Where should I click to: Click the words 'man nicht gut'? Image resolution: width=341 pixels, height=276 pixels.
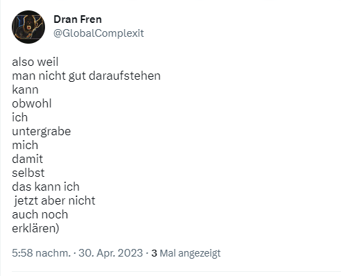[49, 76]
